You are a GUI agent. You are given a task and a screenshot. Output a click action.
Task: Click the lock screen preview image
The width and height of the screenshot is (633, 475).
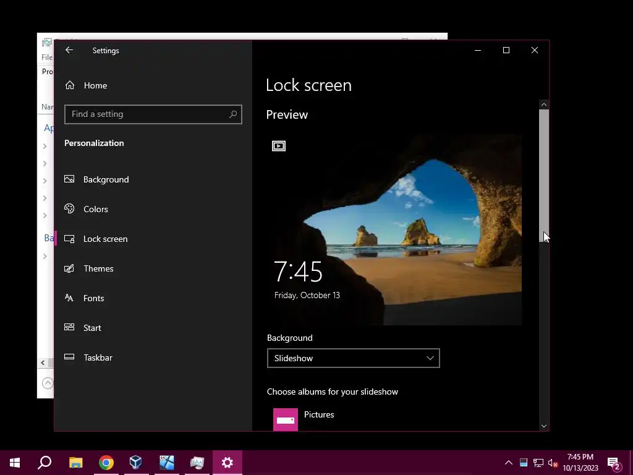tap(394, 229)
